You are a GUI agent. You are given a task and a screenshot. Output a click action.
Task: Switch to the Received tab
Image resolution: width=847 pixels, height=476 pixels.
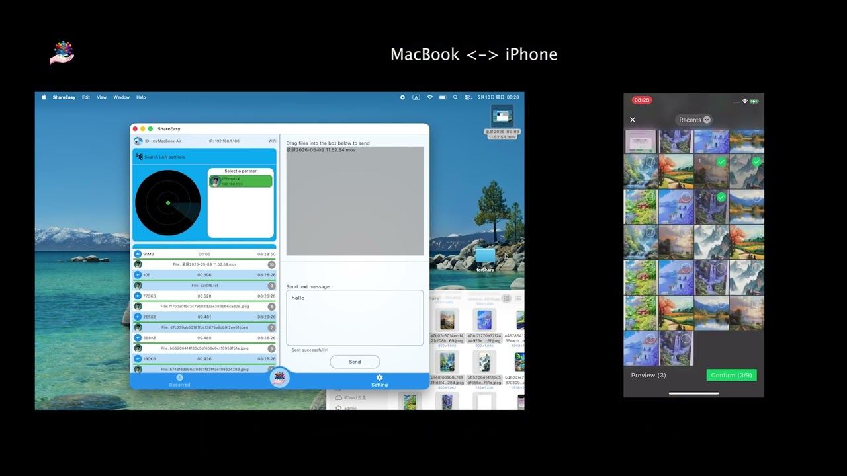pos(179,381)
